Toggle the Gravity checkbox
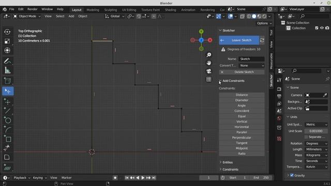 pos(292,175)
